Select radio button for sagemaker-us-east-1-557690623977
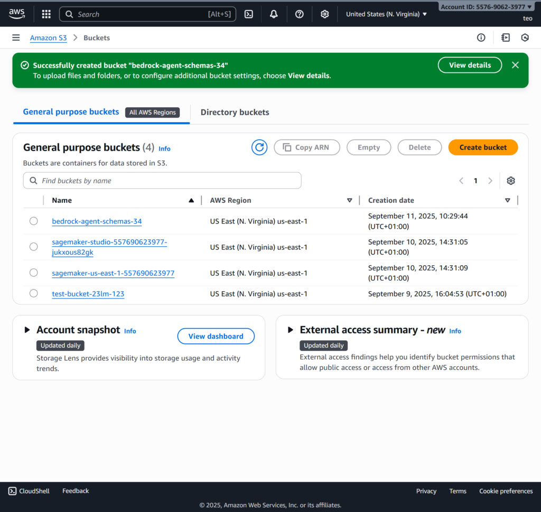The width and height of the screenshot is (541, 512). 34,273
